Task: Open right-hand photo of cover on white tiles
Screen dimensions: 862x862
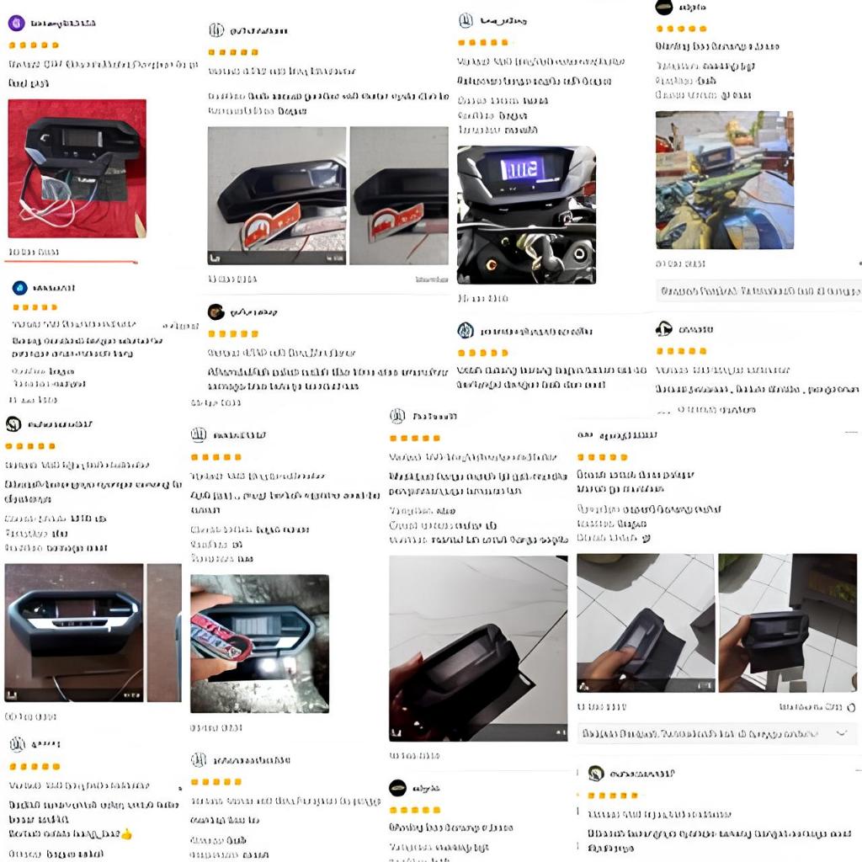Action: click(788, 623)
